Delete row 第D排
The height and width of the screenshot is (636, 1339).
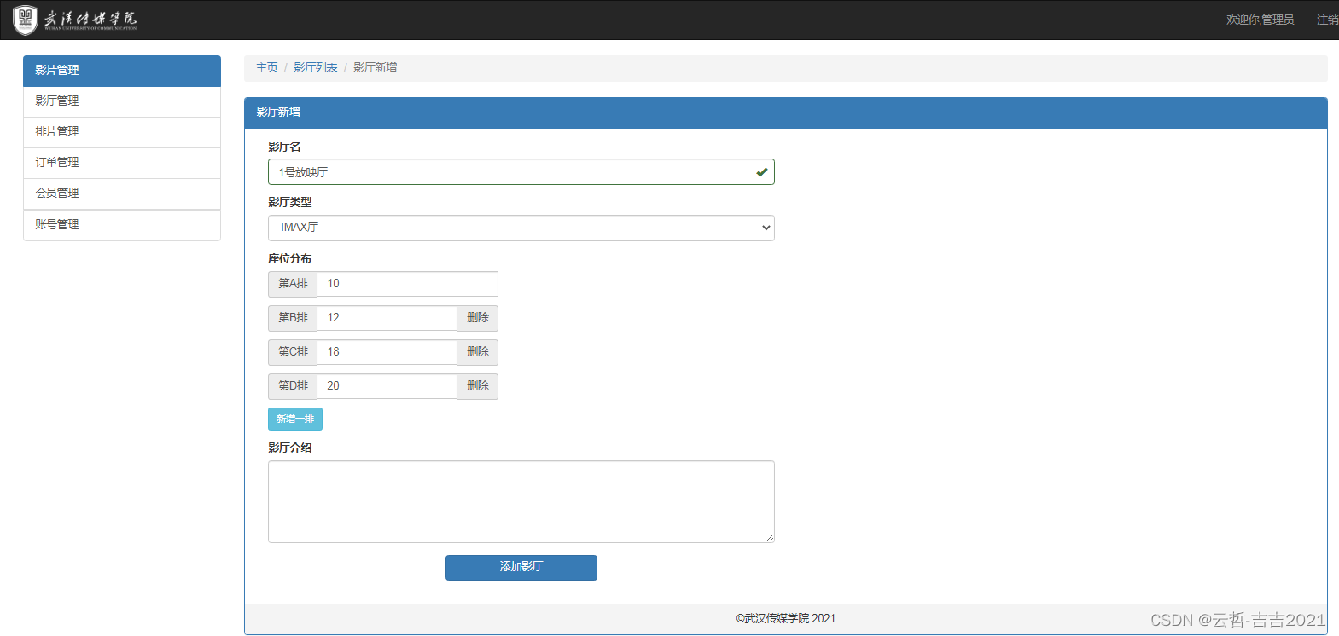[478, 386]
